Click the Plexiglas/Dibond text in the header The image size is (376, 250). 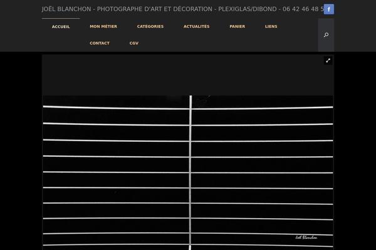[247, 9]
